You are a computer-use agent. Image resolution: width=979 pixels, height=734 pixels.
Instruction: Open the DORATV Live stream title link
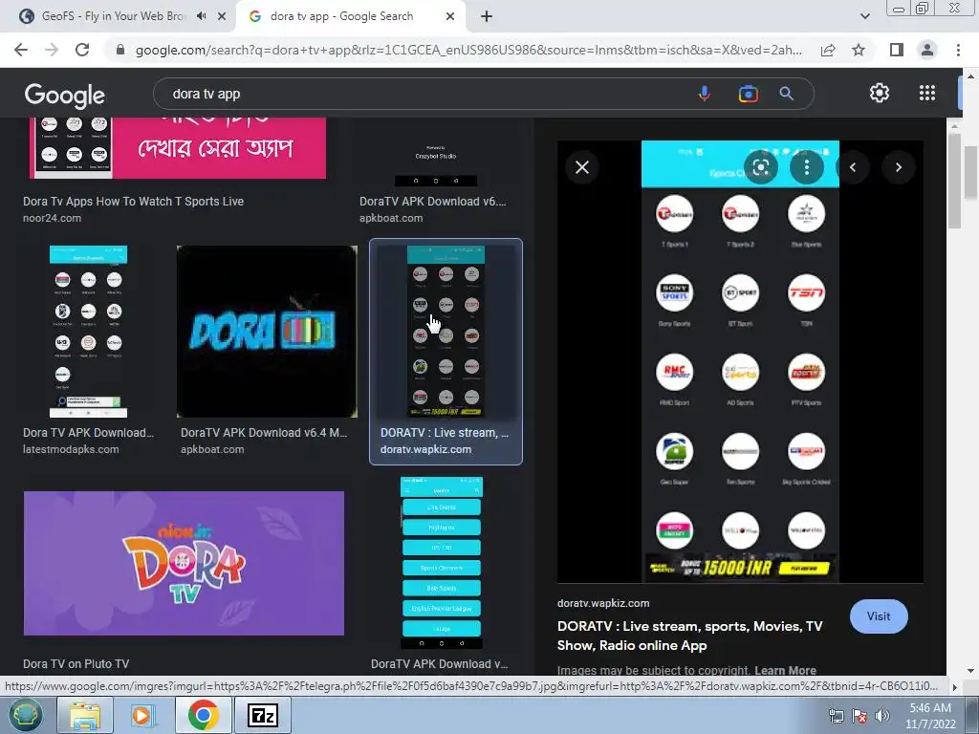[x=690, y=636]
